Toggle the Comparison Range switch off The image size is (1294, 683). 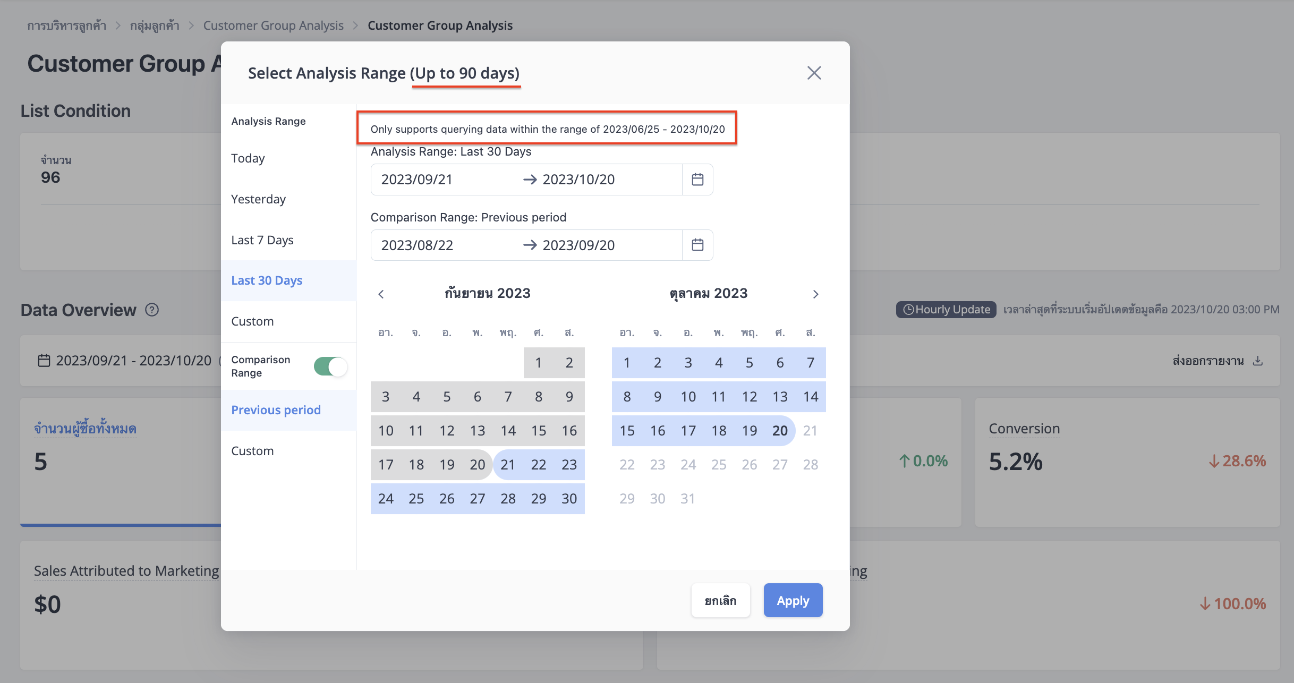pyautogui.click(x=330, y=366)
